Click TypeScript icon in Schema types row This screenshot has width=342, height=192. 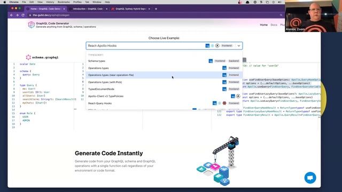tap(211, 61)
